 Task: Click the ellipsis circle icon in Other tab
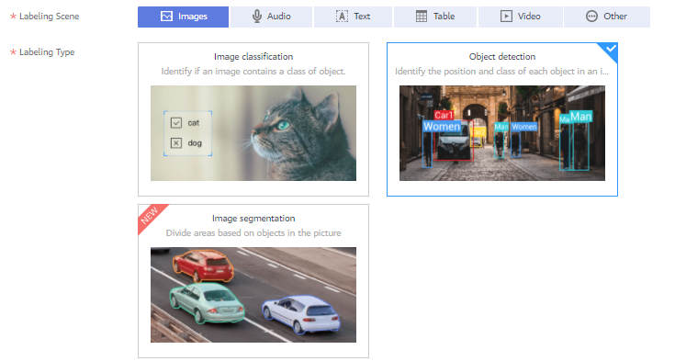(x=592, y=17)
